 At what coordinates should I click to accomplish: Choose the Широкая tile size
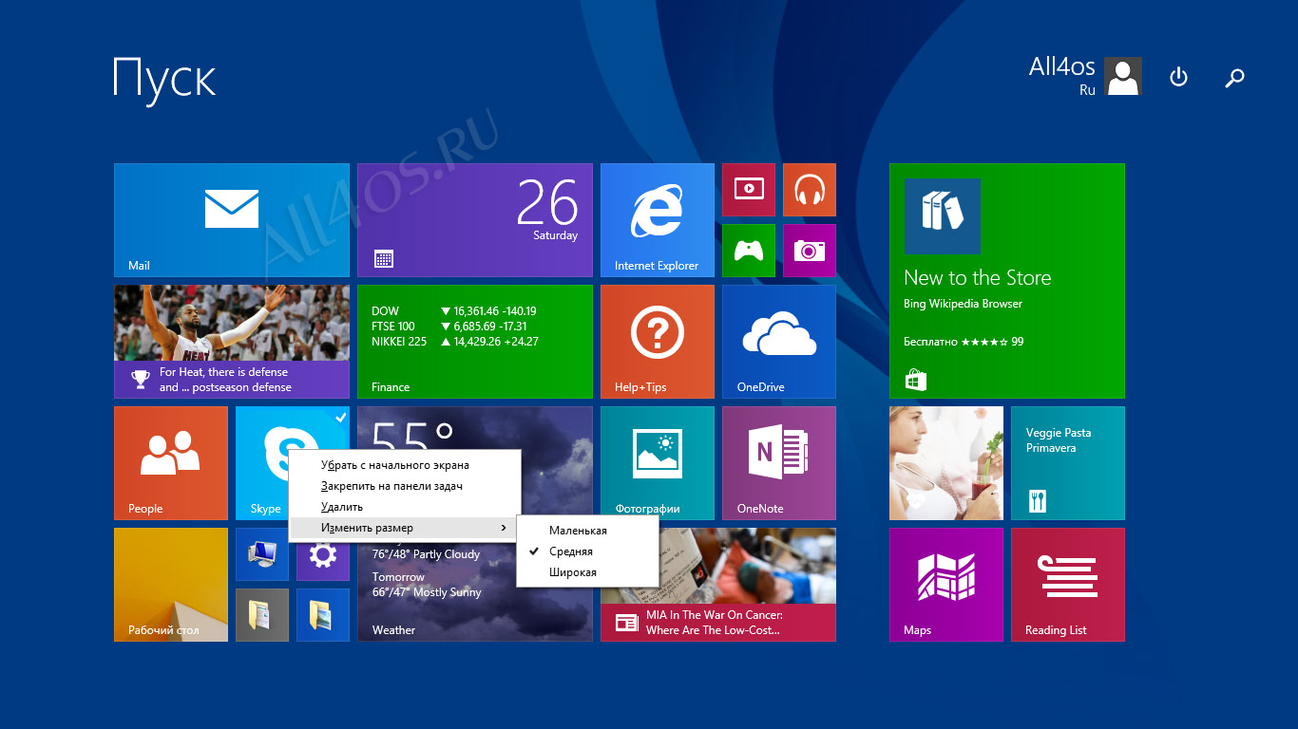click(x=587, y=572)
